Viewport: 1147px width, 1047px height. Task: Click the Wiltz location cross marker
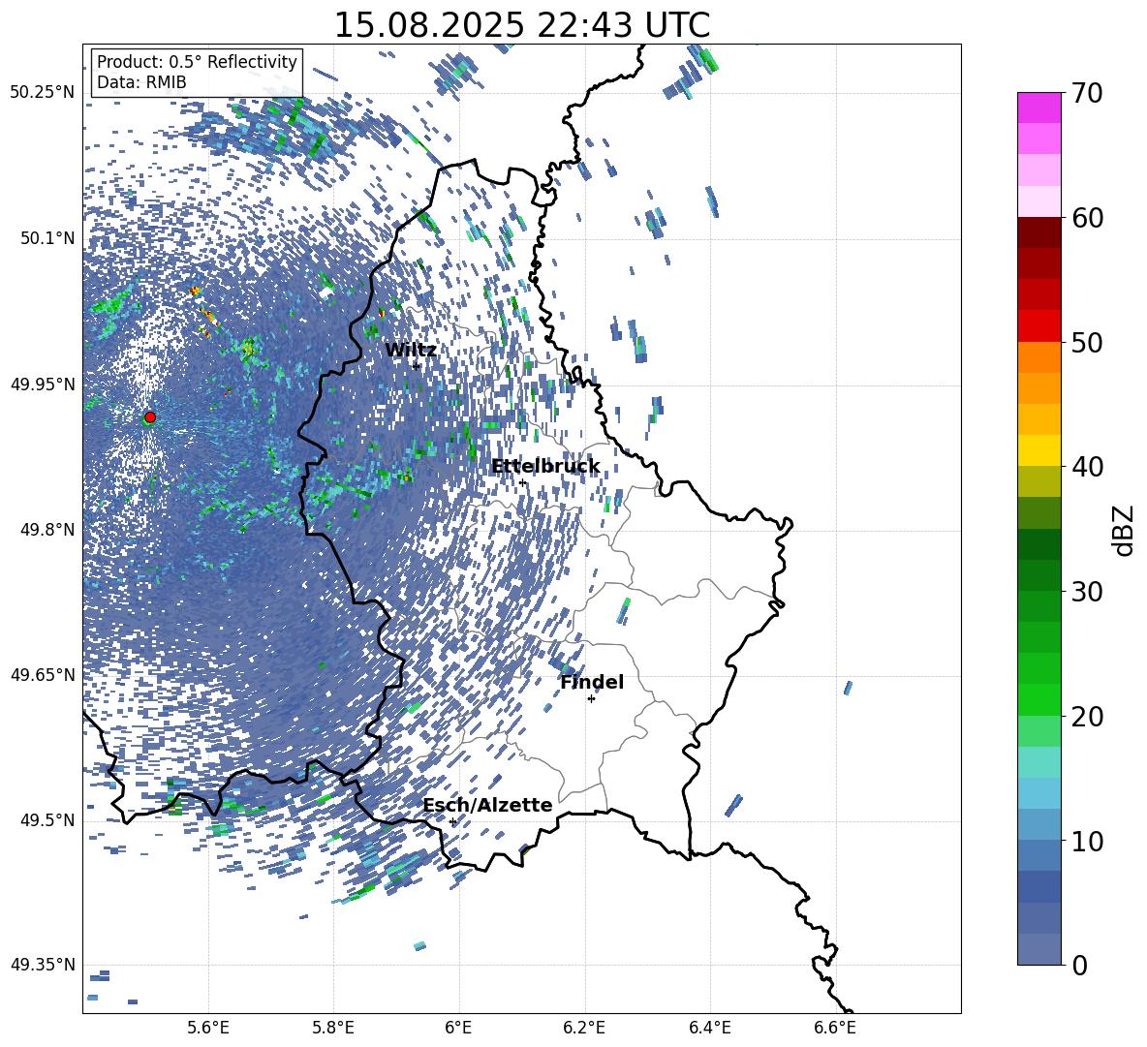pyautogui.click(x=417, y=366)
